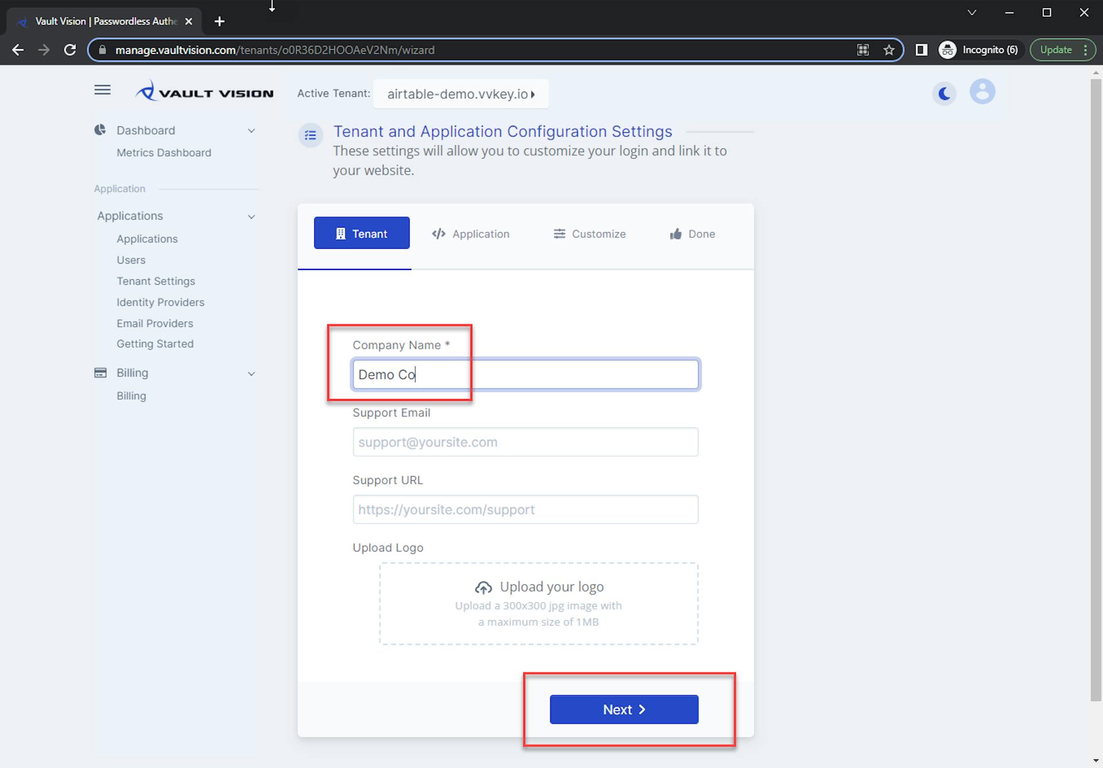Screen dimensions: 1103x768
Task: Collapse the Dashboard section chevron
Action: click(251, 130)
